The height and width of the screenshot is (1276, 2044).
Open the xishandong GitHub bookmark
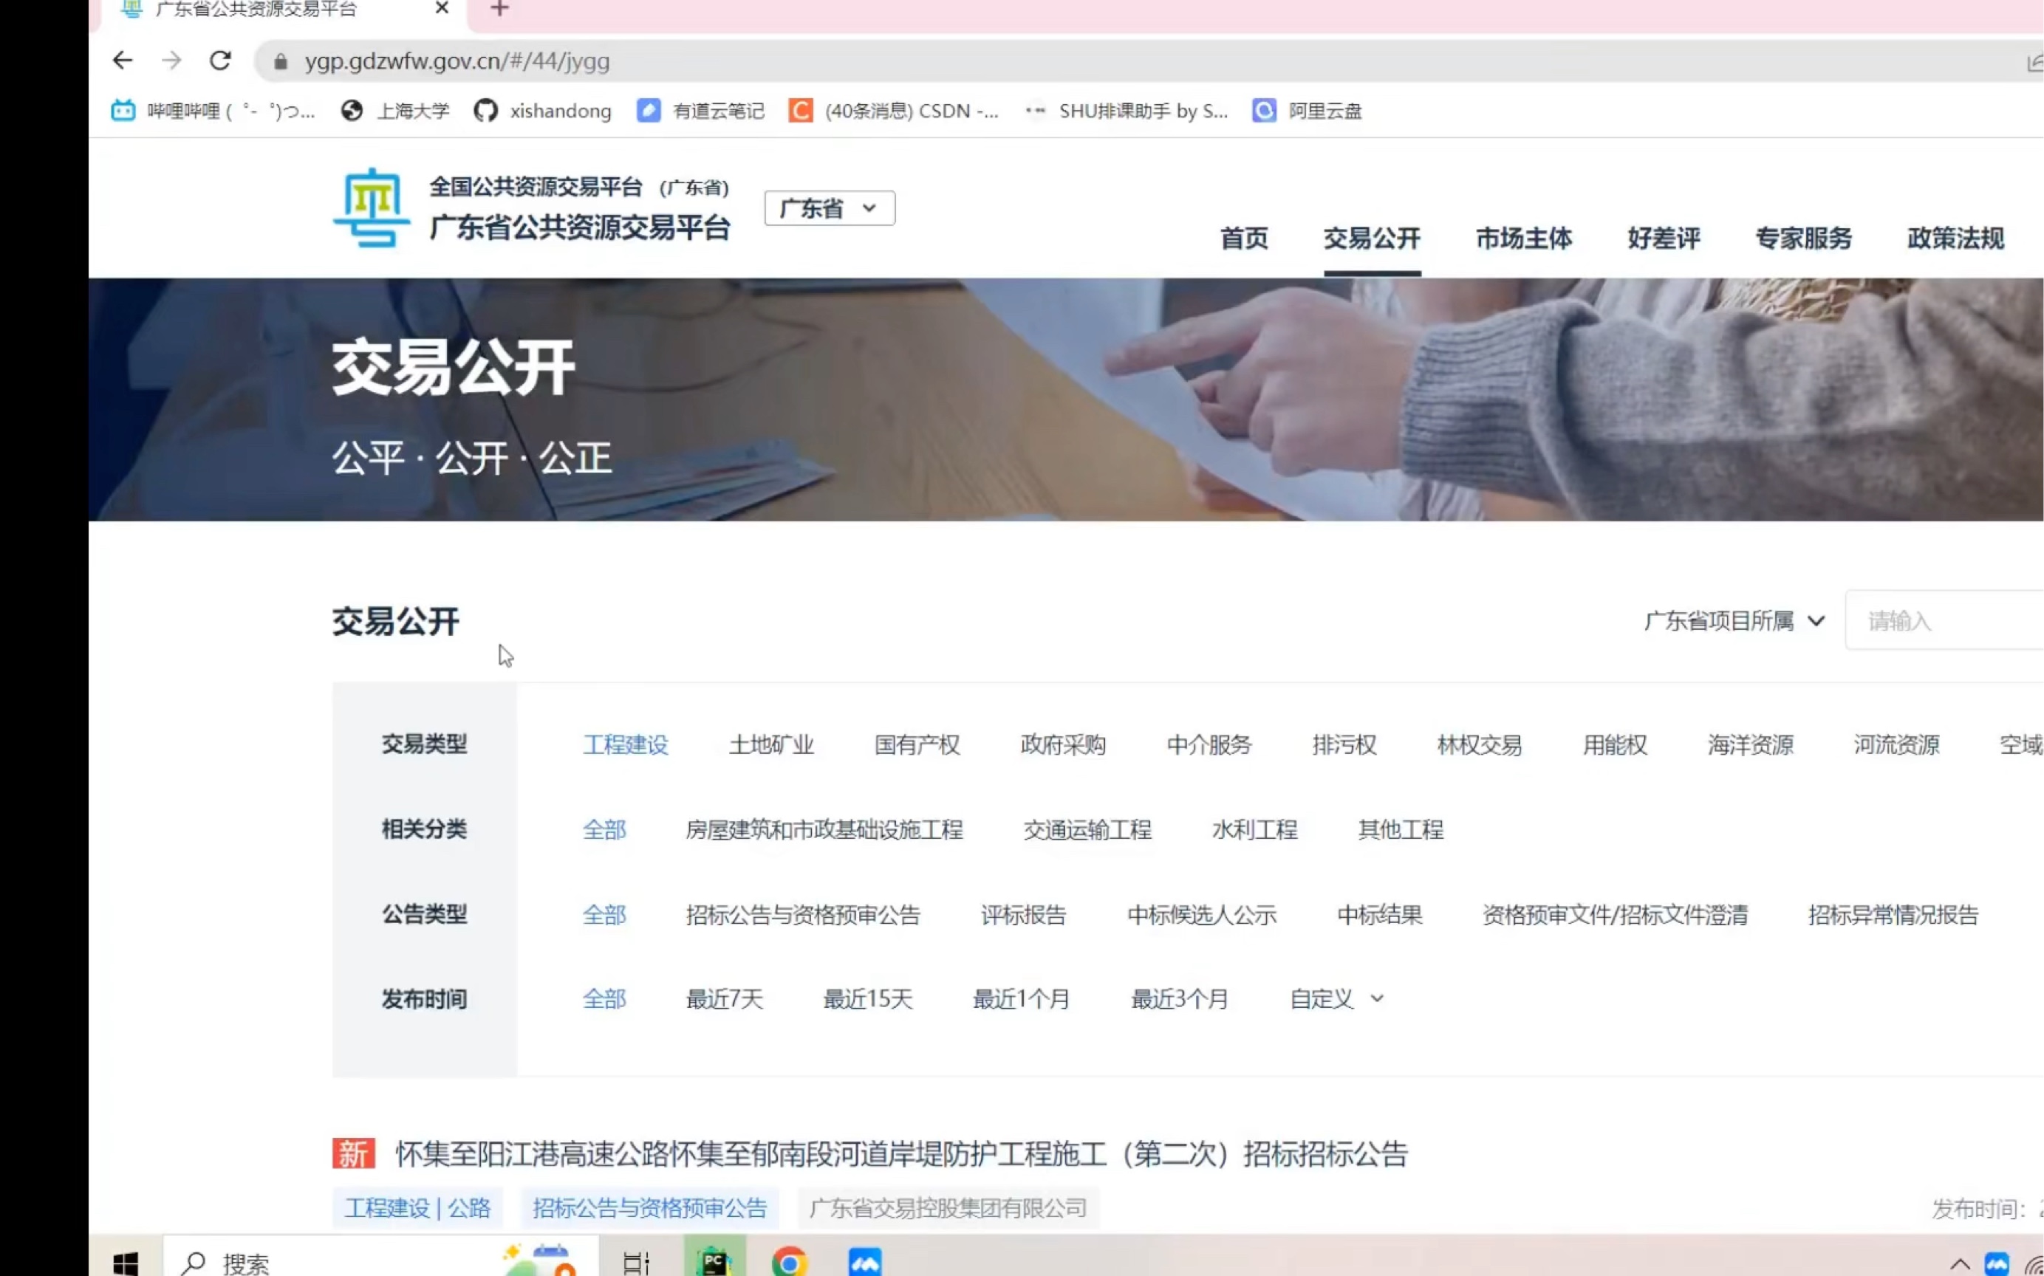[x=544, y=111]
